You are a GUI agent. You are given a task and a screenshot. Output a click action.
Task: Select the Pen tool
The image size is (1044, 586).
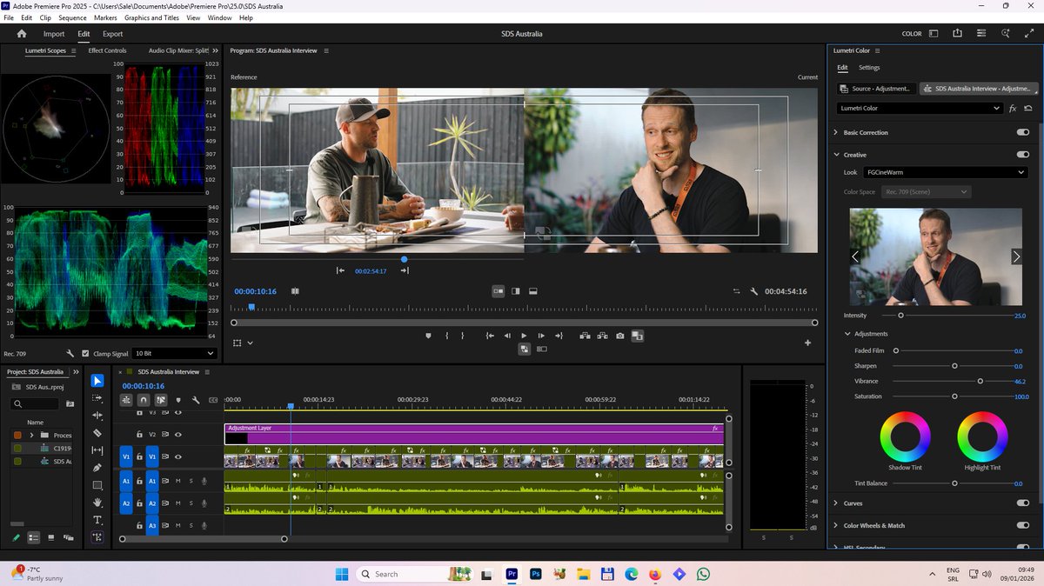point(97,468)
